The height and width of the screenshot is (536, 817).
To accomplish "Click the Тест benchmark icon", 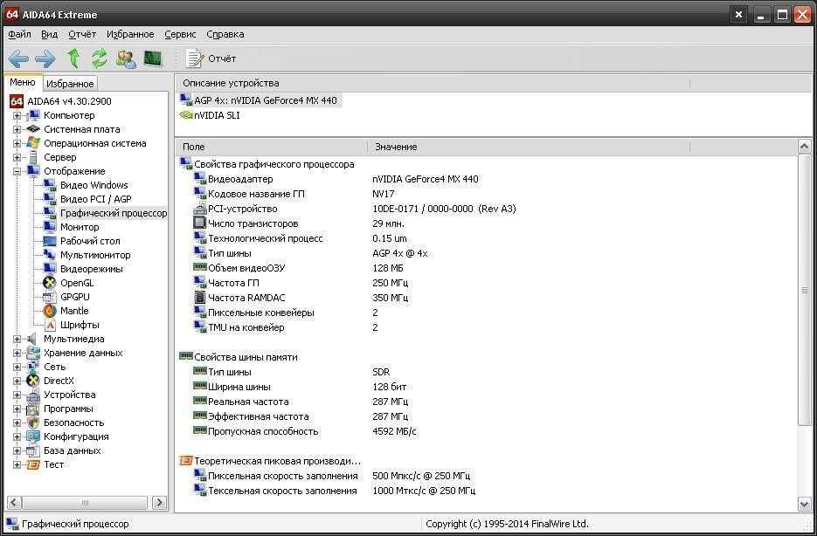I will coord(33,464).
